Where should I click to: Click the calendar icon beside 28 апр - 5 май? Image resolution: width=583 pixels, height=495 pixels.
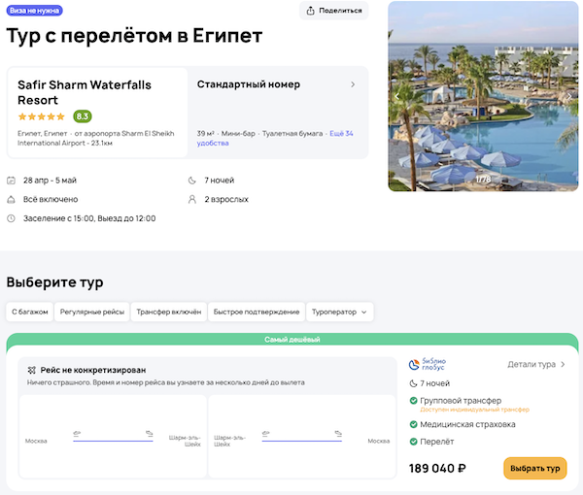[11, 180]
